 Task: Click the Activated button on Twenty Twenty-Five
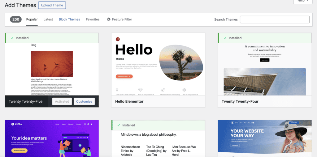point(62,101)
